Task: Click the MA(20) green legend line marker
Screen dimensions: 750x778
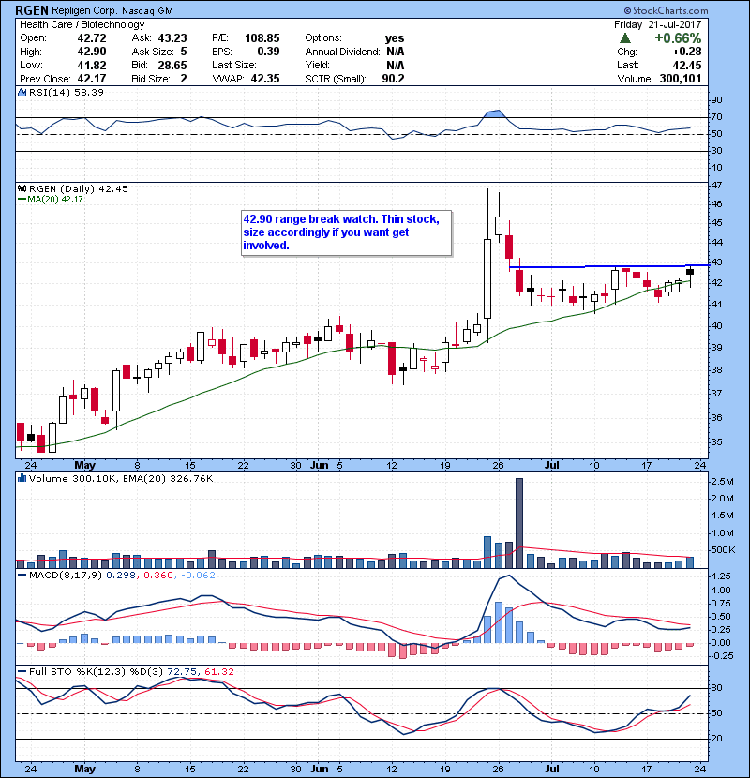Action: coord(22,200)
